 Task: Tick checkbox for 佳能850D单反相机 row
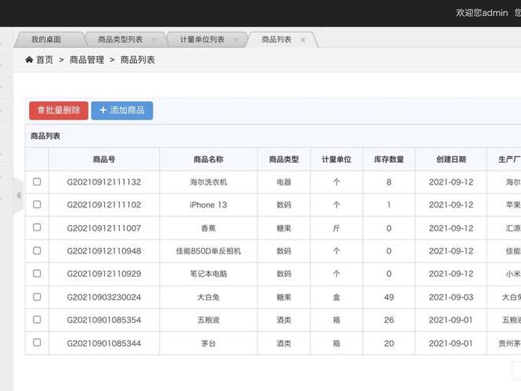37,250
